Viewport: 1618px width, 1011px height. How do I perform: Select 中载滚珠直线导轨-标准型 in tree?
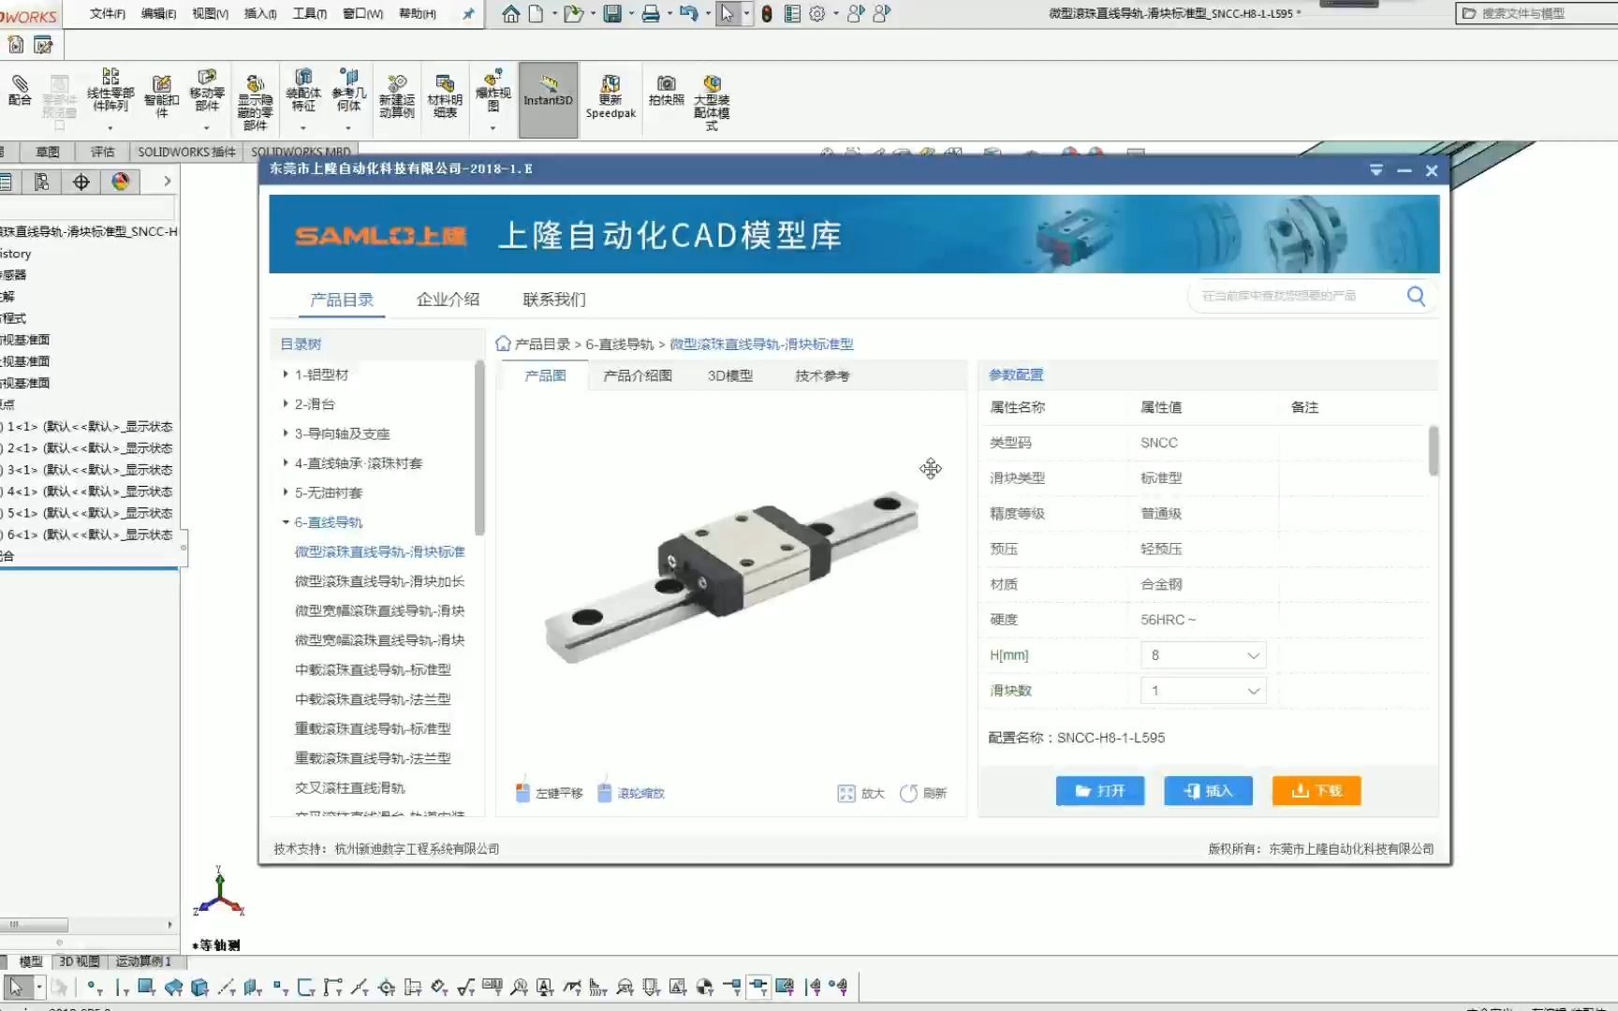tap(373, 670)
